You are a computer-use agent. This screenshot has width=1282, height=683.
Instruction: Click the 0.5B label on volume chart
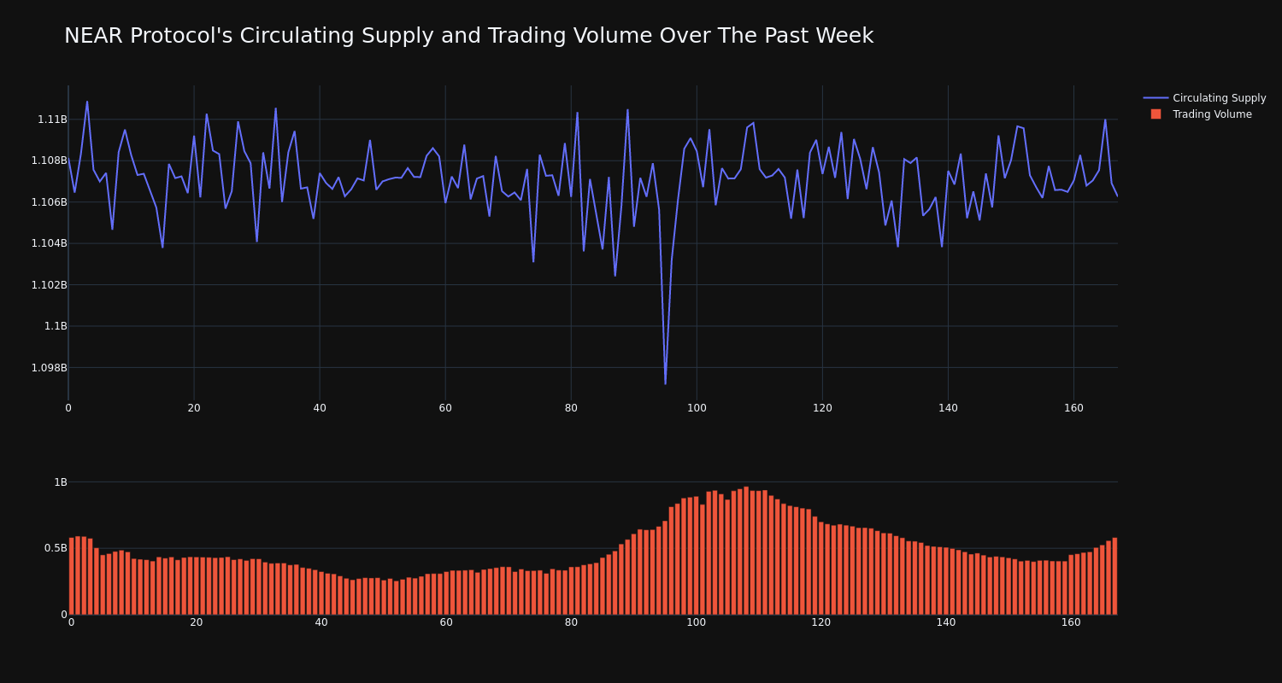56,548
